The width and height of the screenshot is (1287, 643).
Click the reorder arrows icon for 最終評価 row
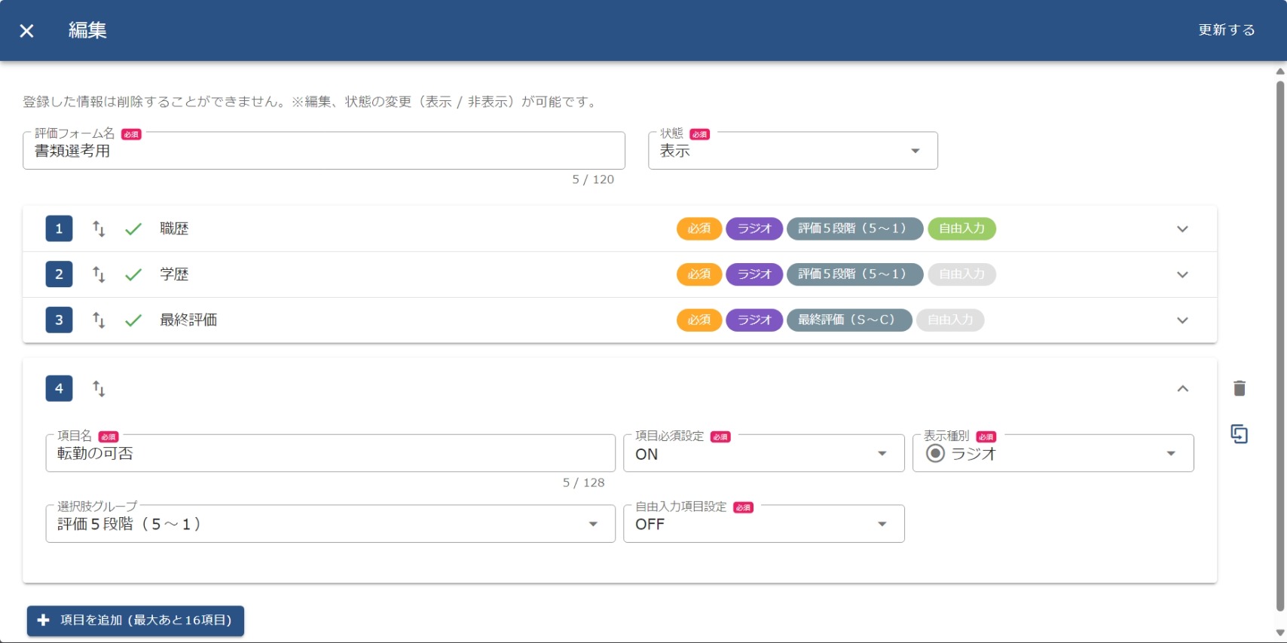click(x=99, y=320)
